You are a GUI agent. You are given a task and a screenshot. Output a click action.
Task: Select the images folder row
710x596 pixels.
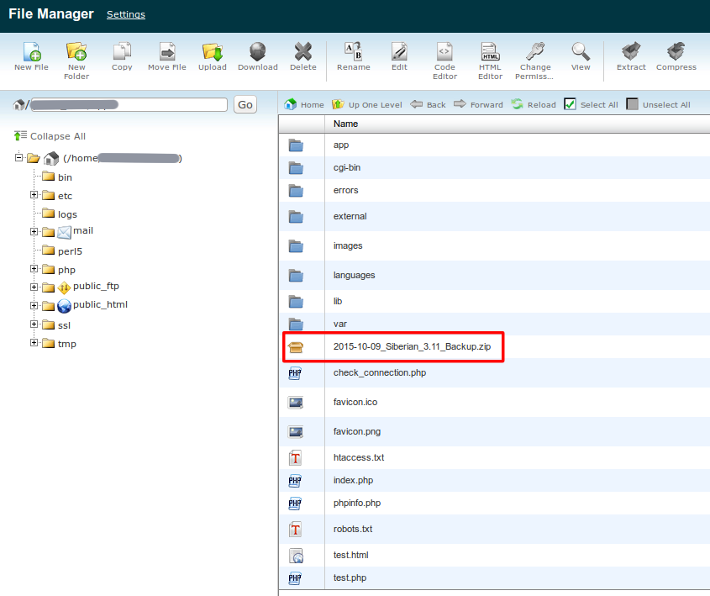click(x=494, y=246)
